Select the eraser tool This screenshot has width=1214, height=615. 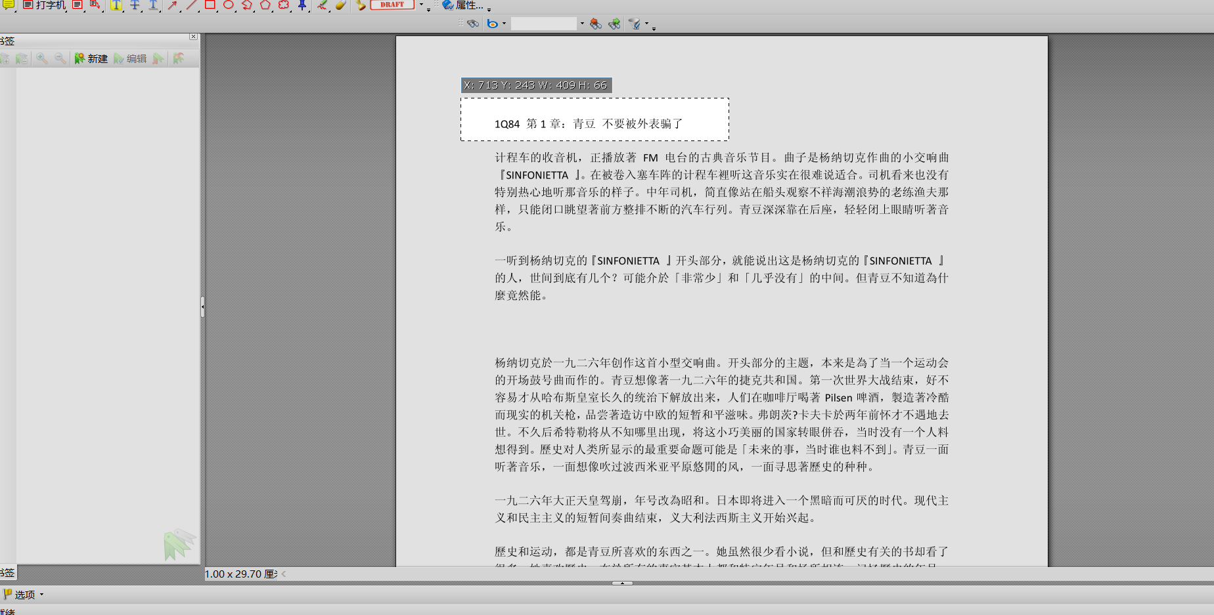(340, 5)
